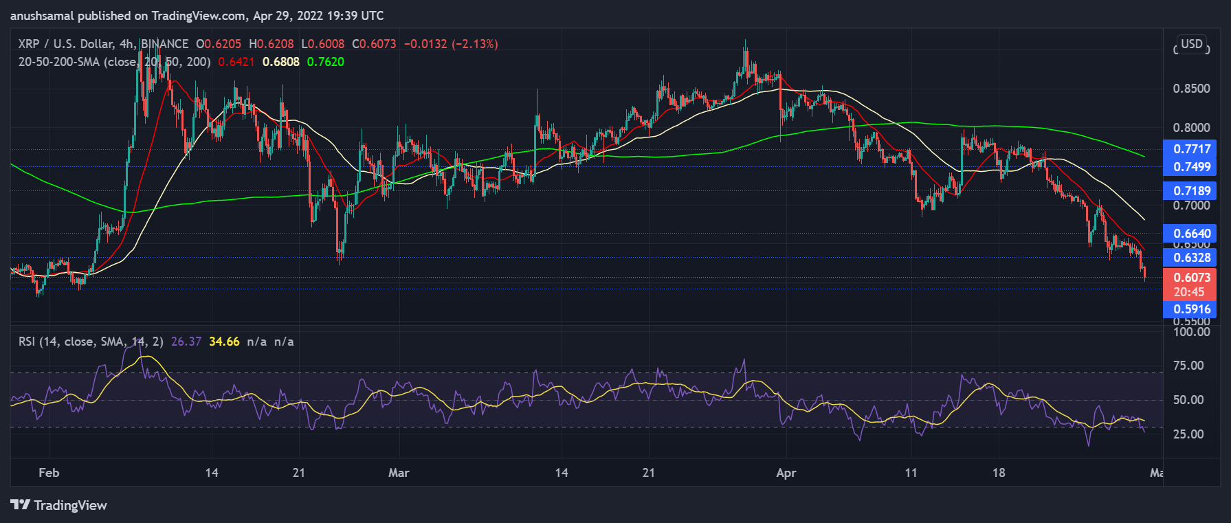The image size is (1231, 523).
Task: Click the Mar label on time axis
Action: (x=399, y=473)
